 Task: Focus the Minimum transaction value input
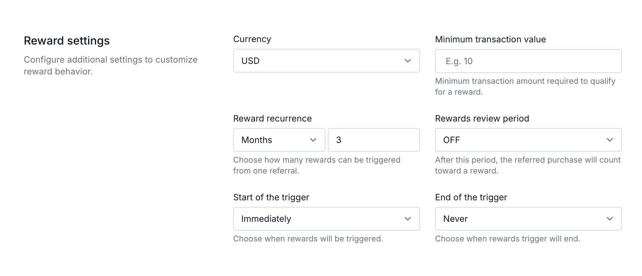(528, 61)
